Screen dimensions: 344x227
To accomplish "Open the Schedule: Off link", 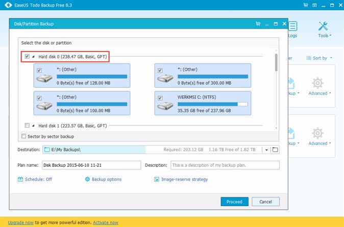I will tap(38, 179).
